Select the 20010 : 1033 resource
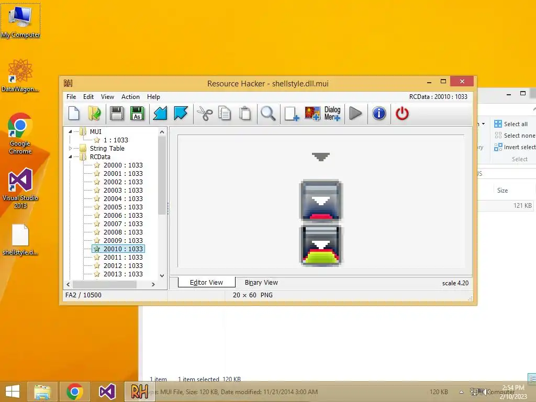Screen dimensions: 536x402 [119, 249]
